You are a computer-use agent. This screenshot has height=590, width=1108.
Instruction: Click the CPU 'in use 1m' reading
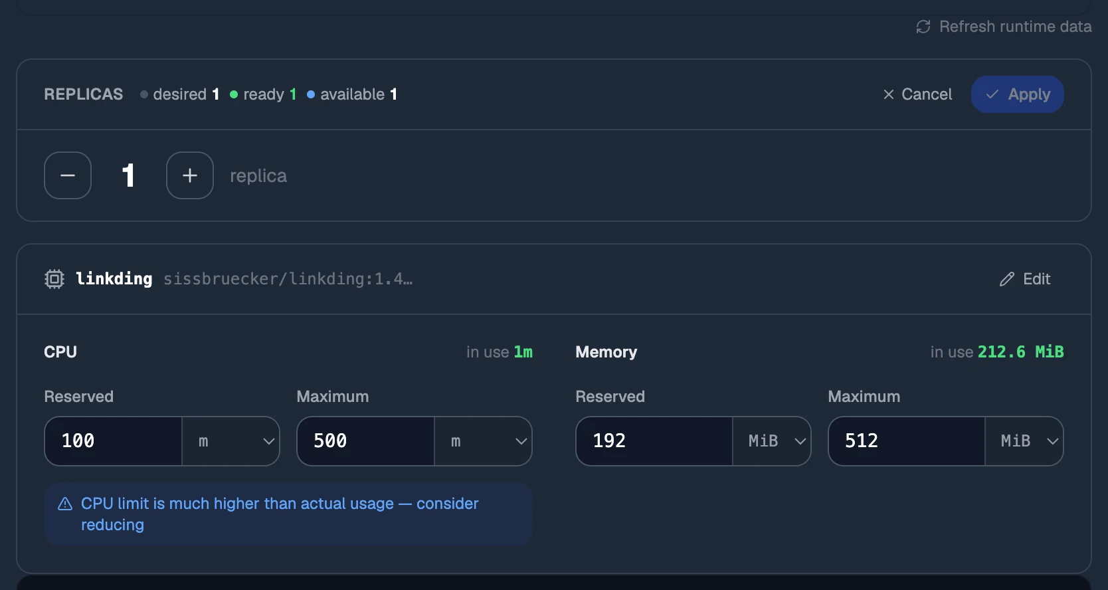click(500, 352)
